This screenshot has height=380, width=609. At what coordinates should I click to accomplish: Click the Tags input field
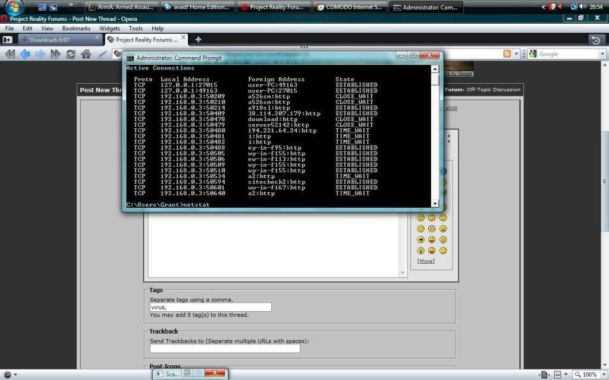click(x=211, y=308)
